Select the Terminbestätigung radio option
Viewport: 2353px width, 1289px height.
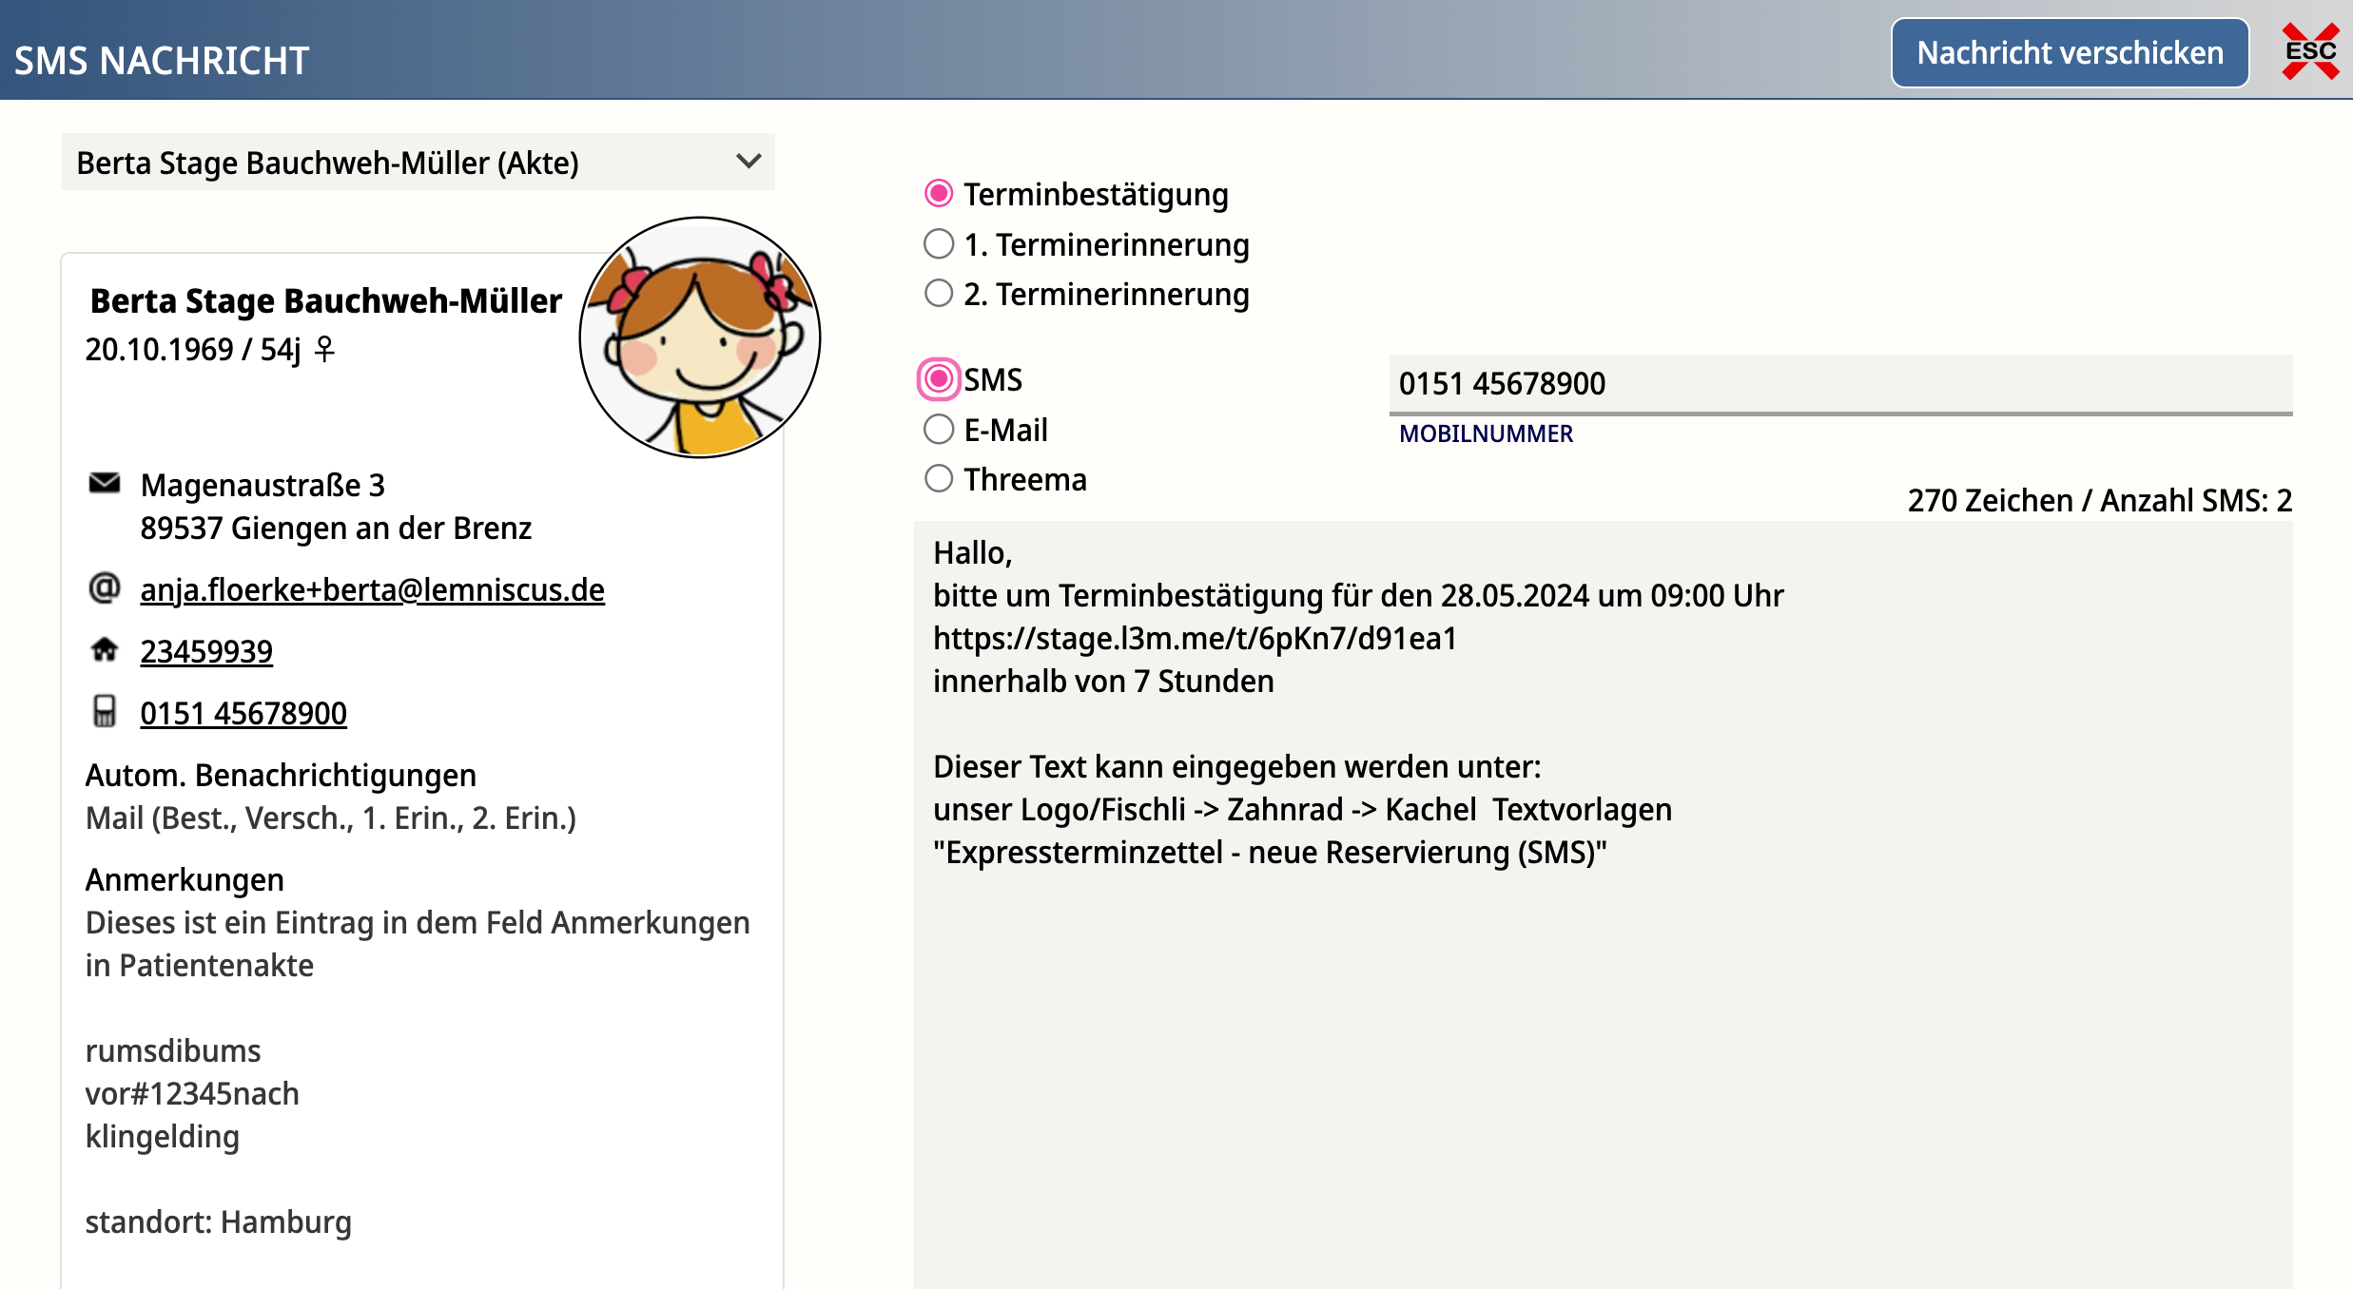point(938,194)
